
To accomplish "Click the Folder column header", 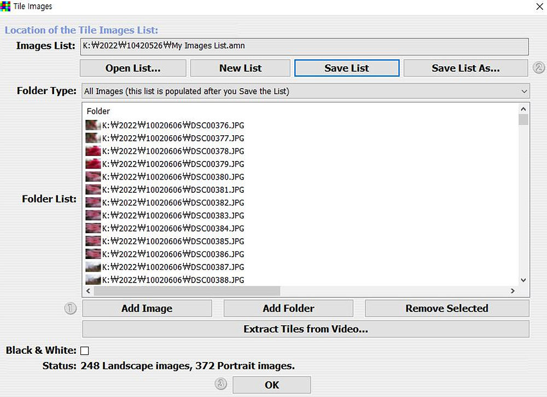I will click(x=98, y=111).
